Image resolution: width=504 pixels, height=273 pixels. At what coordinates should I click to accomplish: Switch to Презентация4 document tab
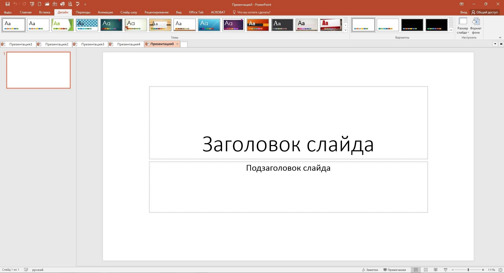126,44
